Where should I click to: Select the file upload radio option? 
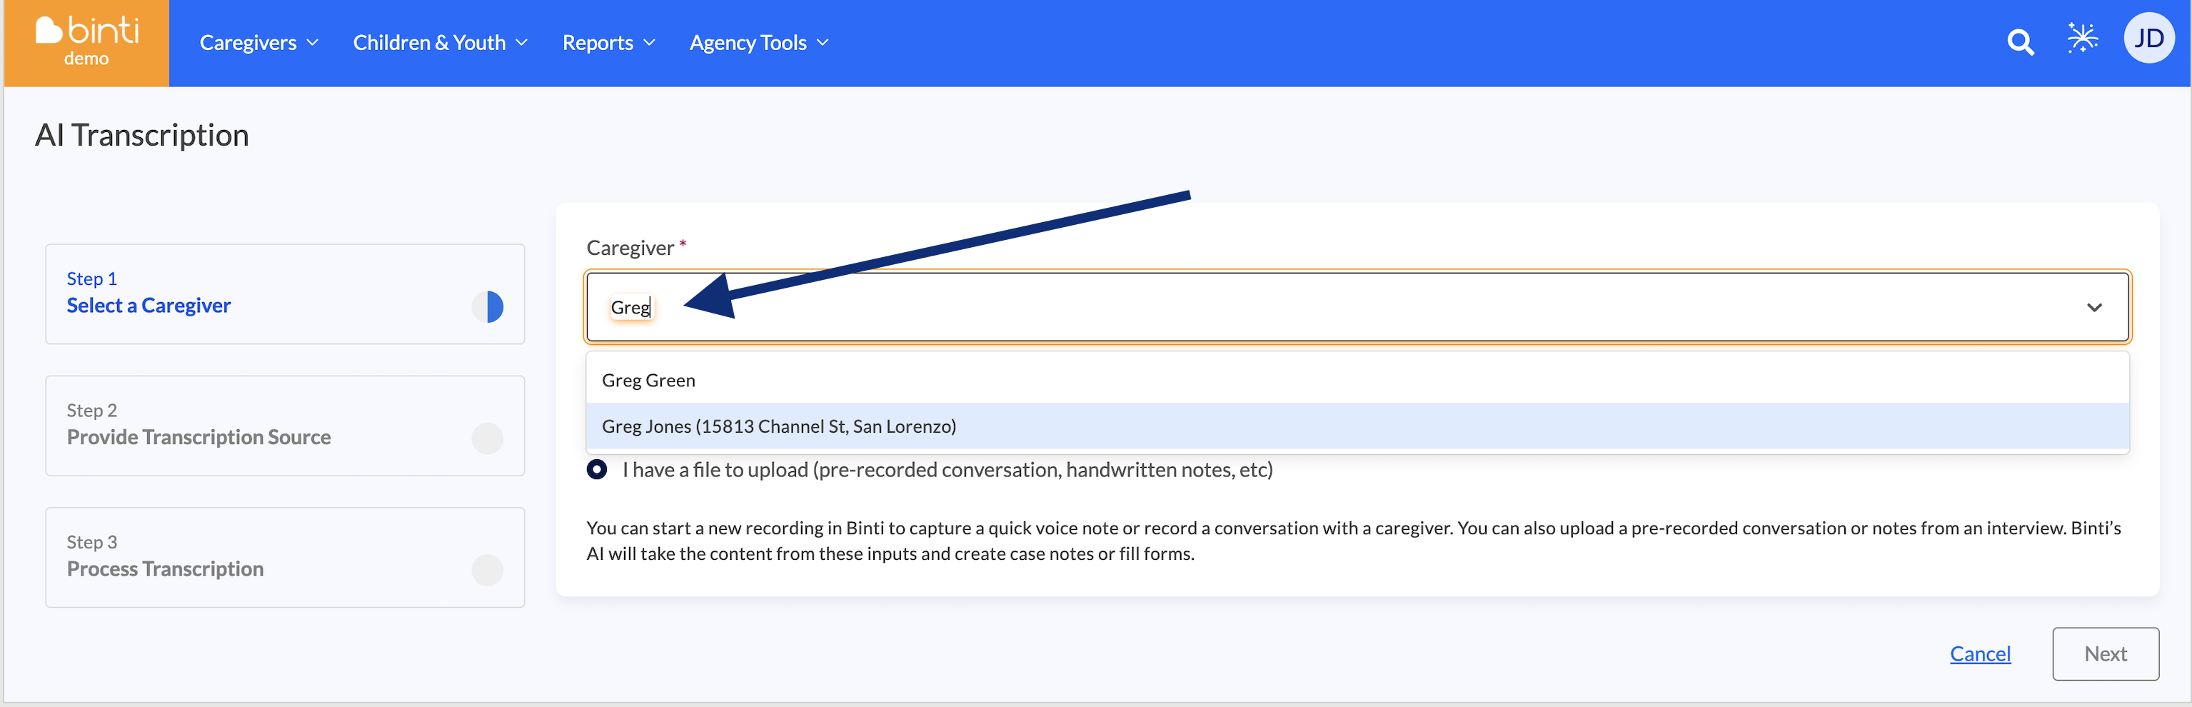(x=598, y=470)
